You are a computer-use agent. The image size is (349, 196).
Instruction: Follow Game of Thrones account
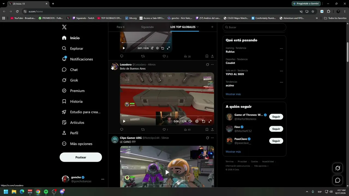(x=276, y=117)
